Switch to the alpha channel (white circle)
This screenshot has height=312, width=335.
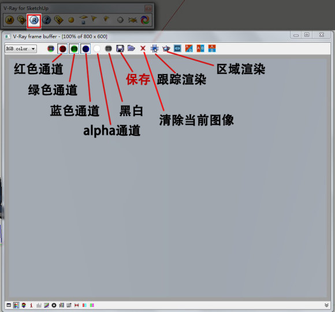[97, 49]
